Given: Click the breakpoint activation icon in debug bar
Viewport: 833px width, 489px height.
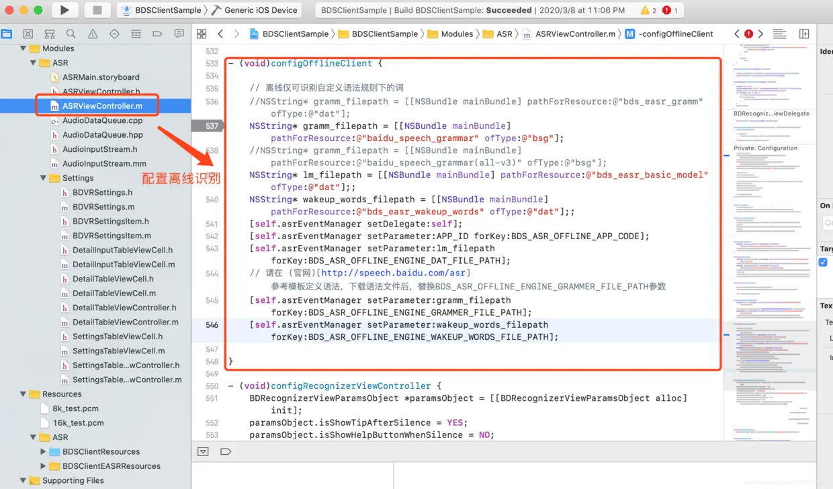Looking at the screenshot, I should [226, 451].
